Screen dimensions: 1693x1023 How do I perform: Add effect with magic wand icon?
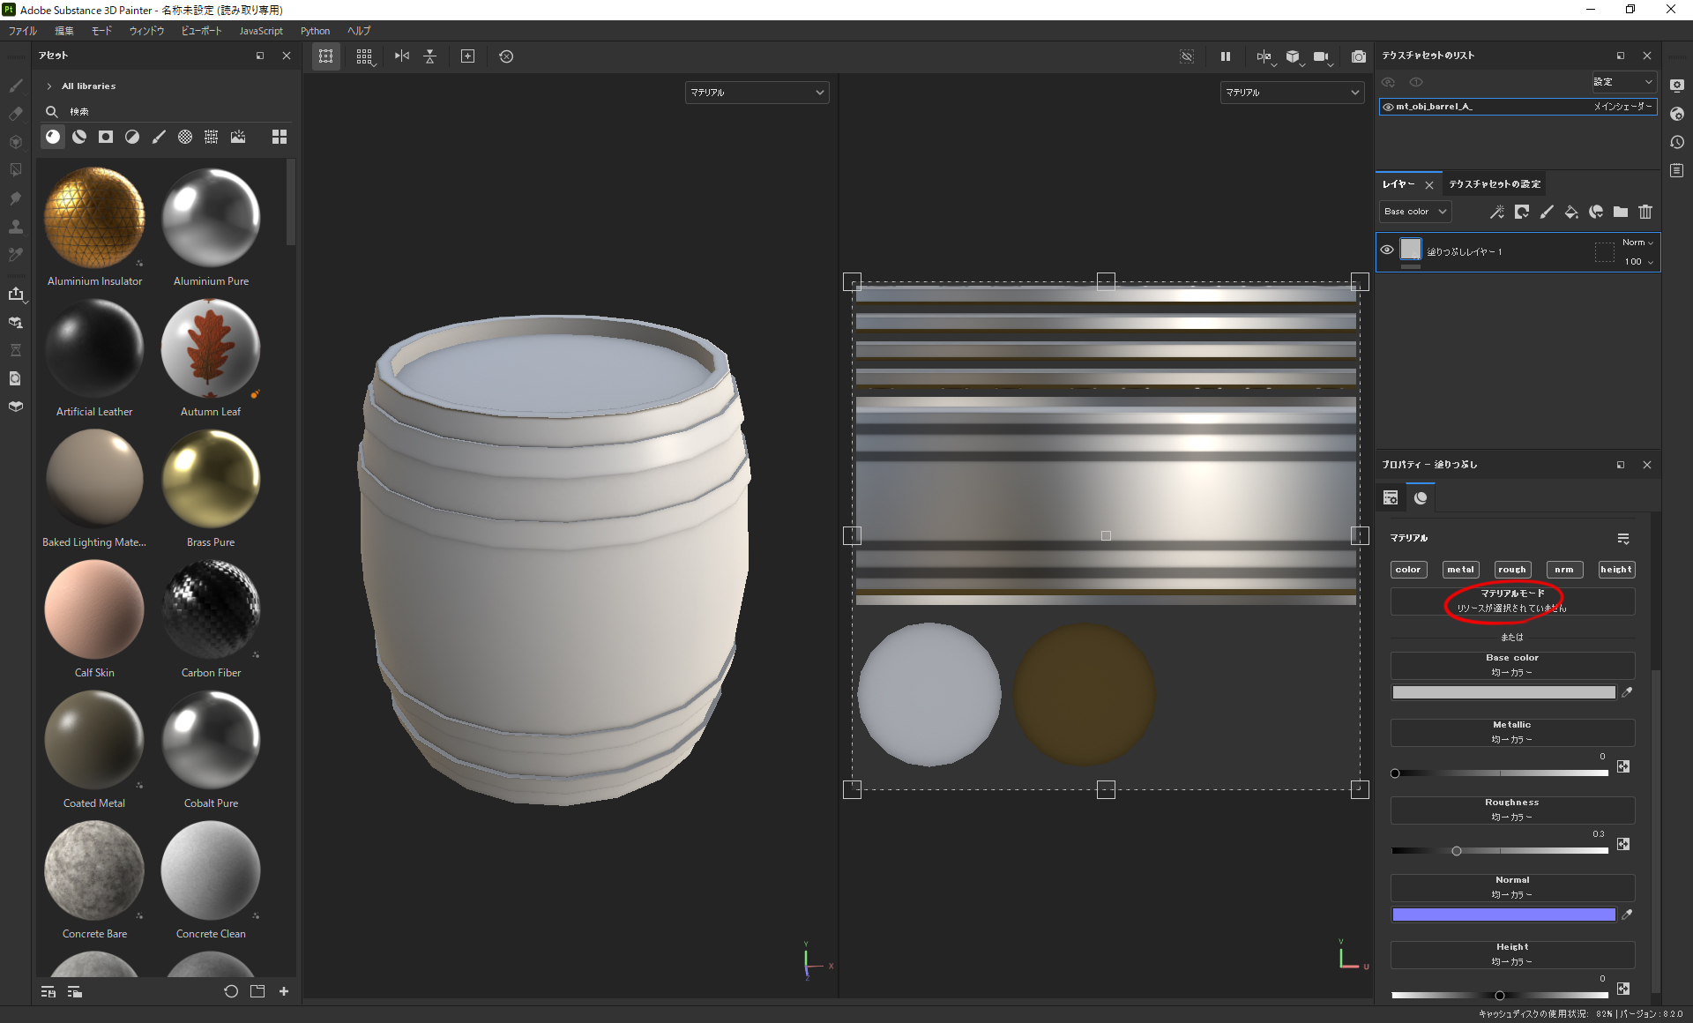[x=1497, y=212]
